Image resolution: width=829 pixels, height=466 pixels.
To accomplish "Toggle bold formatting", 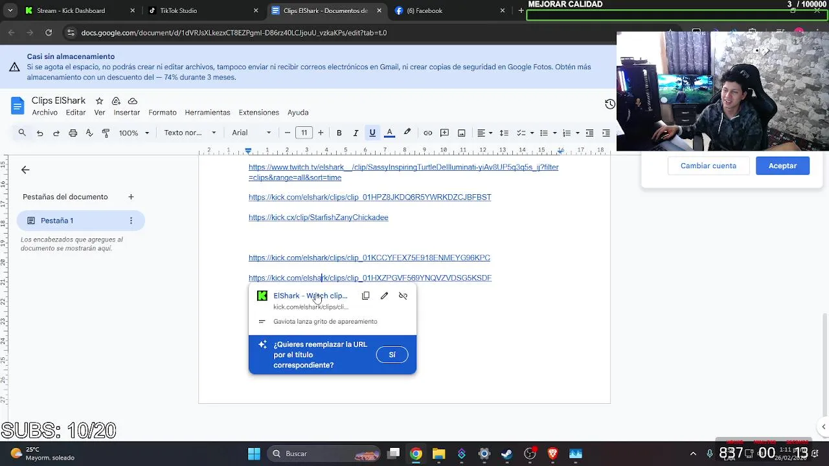I will 339,133.
